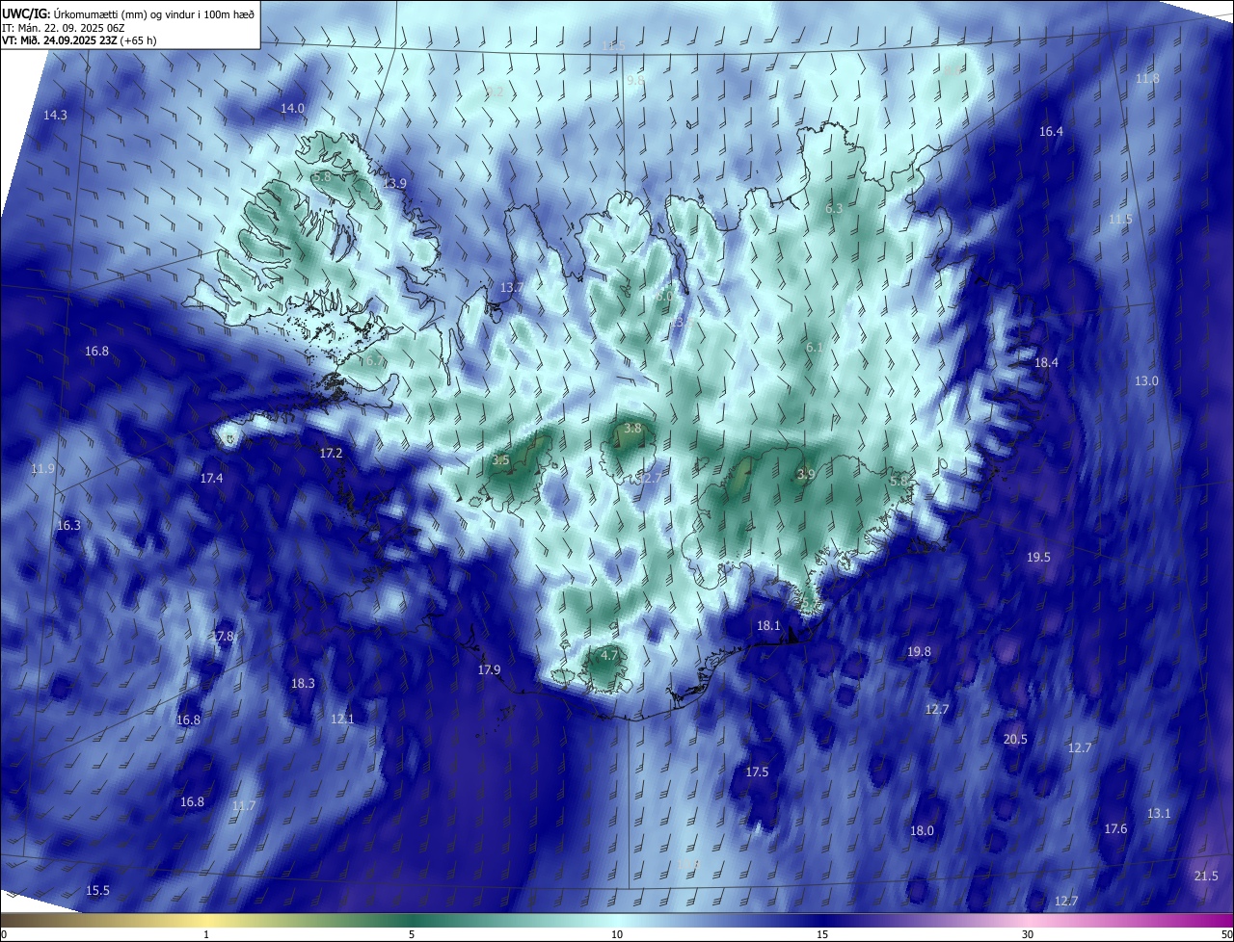1234x942 pixels.
Task: Click the 14.3 value label
Action: (55, 115)
